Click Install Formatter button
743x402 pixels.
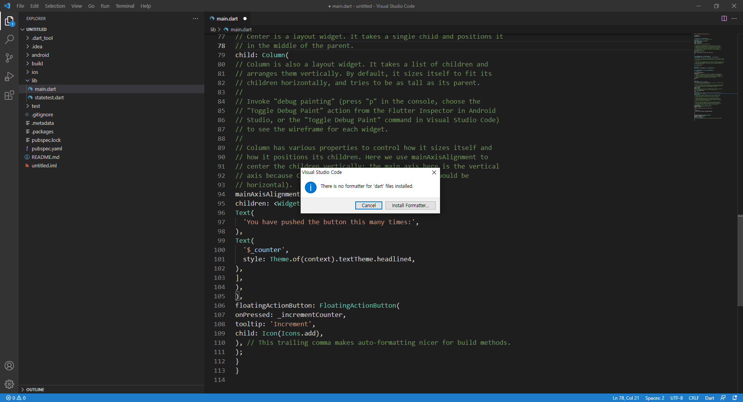(x=410, y=206)
